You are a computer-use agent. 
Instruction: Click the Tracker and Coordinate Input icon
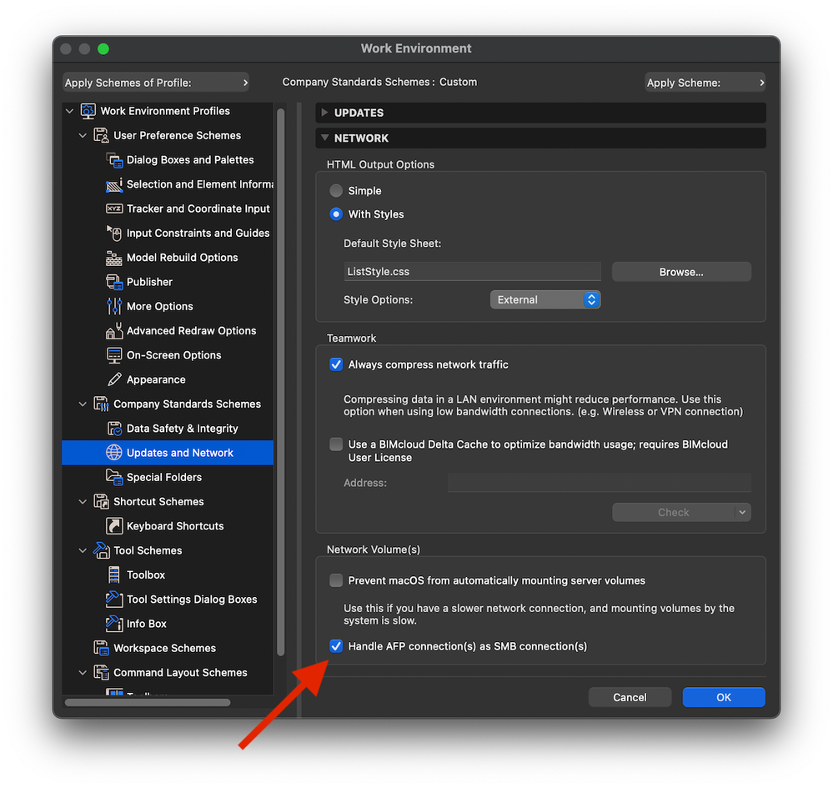[x=114, y=208]
